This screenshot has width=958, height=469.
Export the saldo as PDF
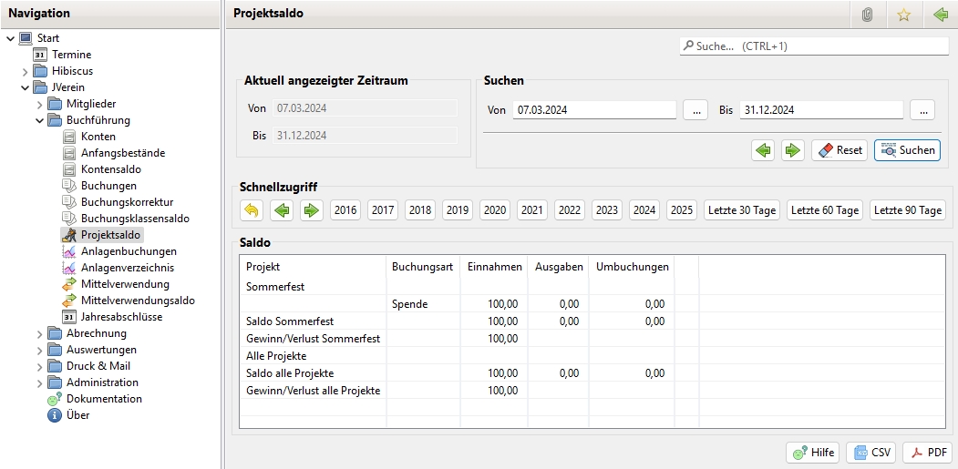coord(927,453)
